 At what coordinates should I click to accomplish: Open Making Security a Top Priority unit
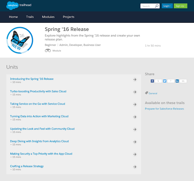pos(41,154)
